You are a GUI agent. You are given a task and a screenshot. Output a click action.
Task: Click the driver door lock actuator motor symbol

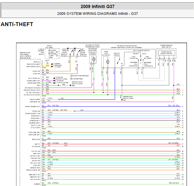click(108, 62)
